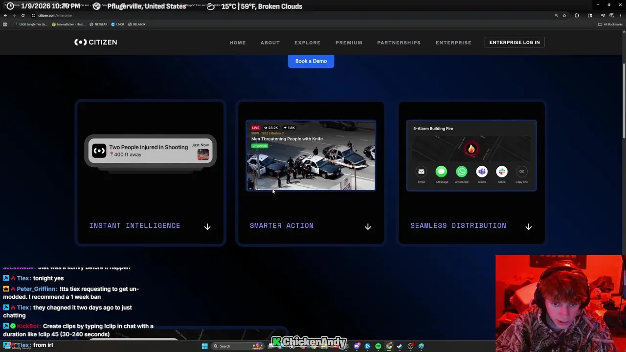626x352 pixels.
Task: Open the All Bookmarks folder
Action: [610, 24]
